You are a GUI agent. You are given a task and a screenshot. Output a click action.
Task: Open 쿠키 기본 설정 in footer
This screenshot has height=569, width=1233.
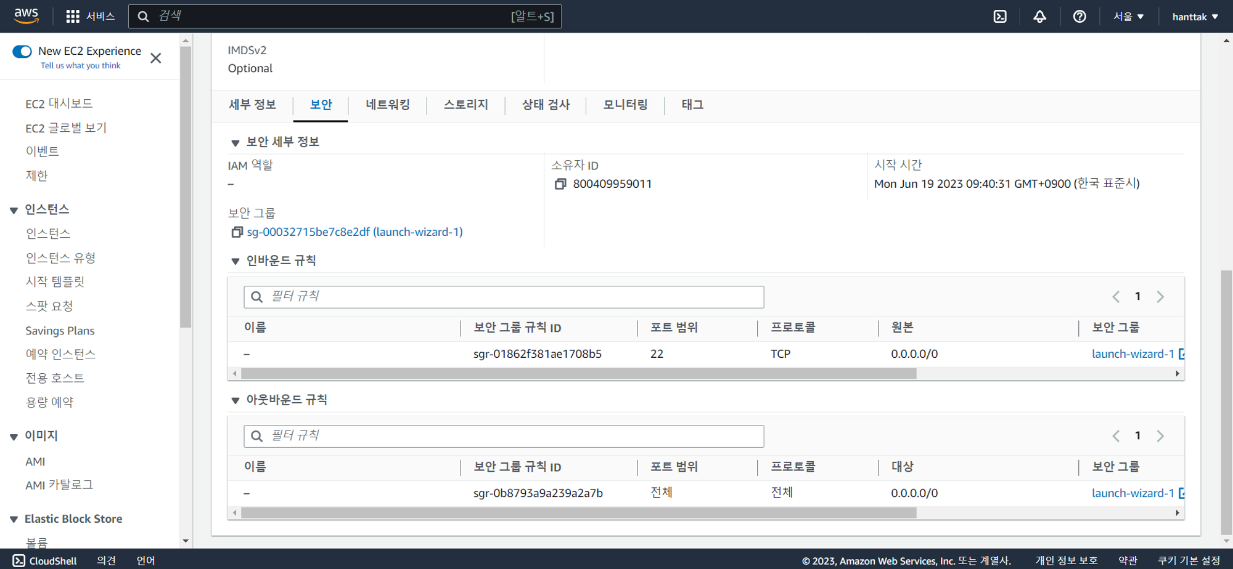(x=1189, y=560)
